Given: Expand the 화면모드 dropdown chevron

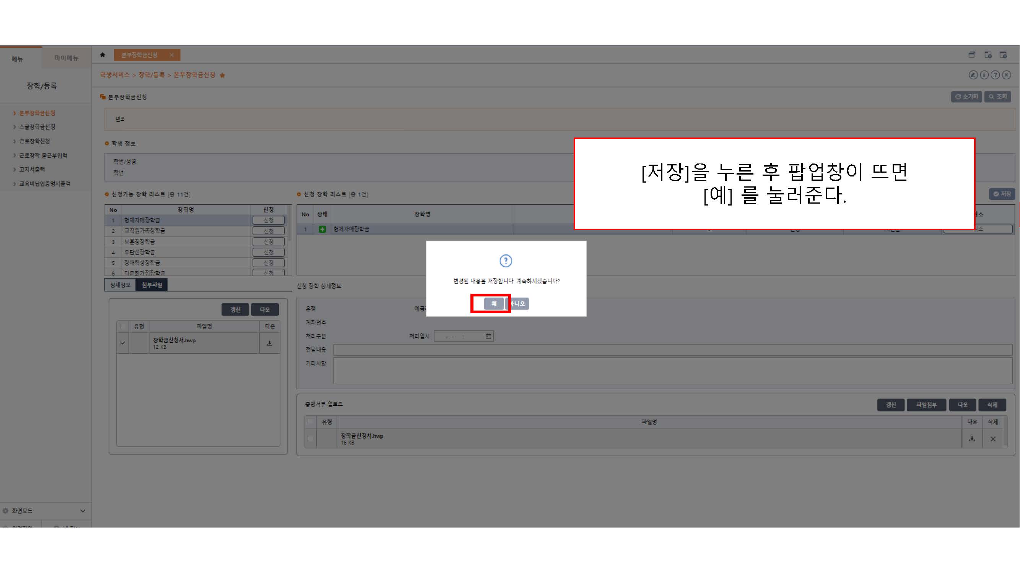Looking at the screenshot, I should point(83,510).
